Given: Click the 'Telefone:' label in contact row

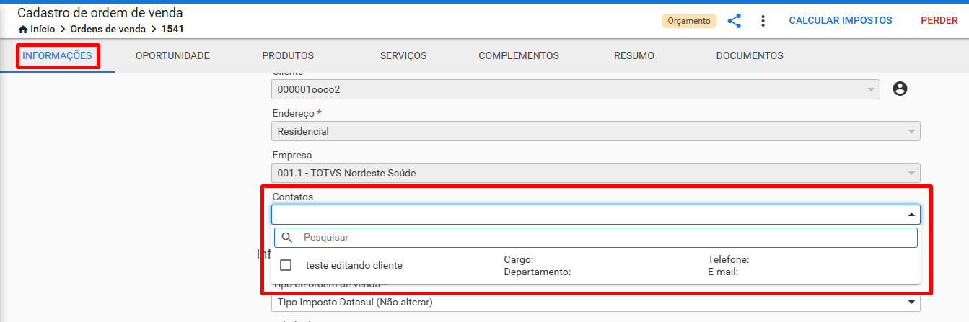Looking at the screenshot, I should 729,259.
